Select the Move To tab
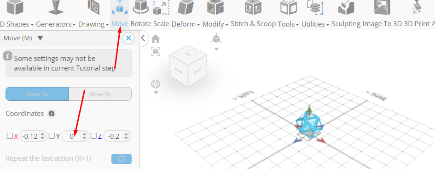Screen dimensions: 435x169 click(x=37, y=94)
